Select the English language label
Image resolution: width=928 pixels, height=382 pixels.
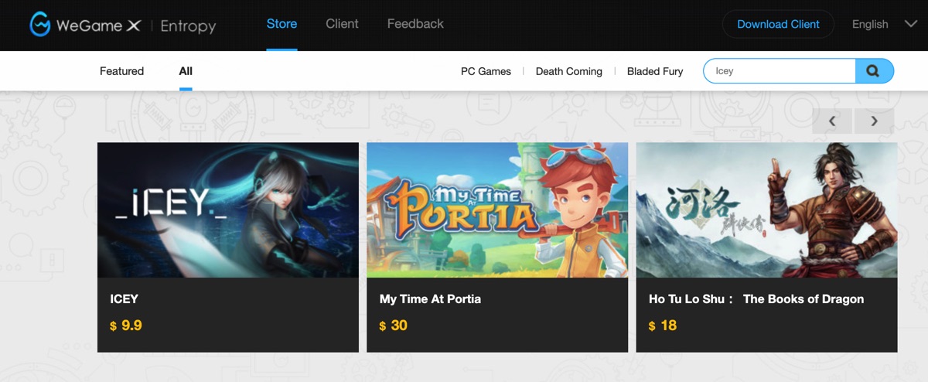tap(870, 24)
